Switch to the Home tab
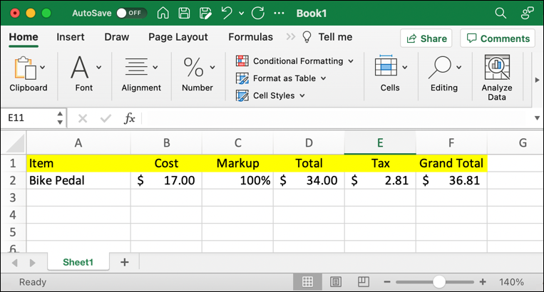 [x=24, y=37]
